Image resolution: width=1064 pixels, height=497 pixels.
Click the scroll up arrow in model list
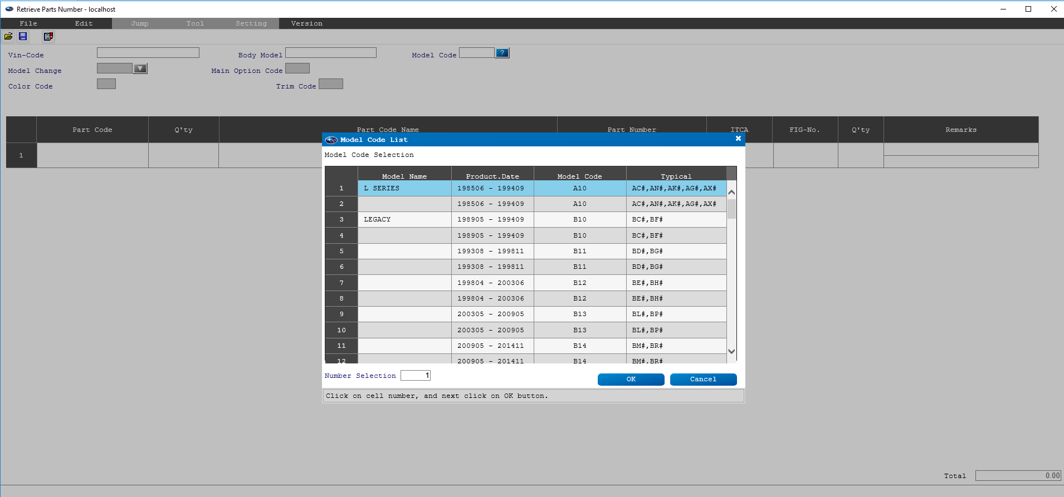coord(732,192)
